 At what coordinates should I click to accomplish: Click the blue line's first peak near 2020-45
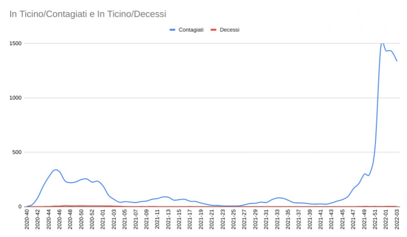(56, 170)
